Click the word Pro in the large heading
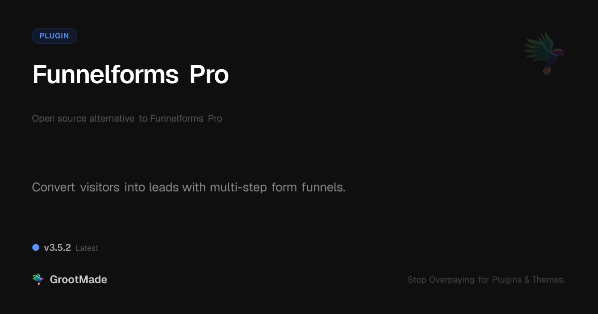 pos(209,75)
